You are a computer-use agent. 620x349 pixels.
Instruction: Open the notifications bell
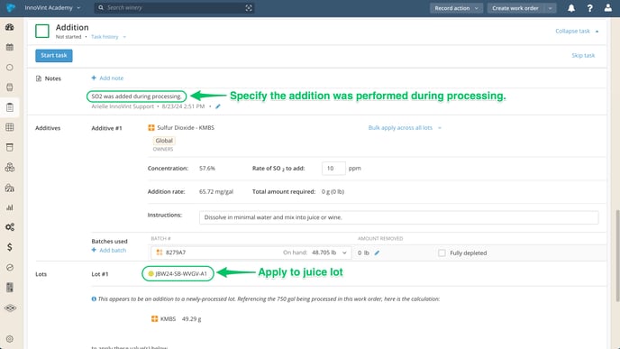pos(571,8)
